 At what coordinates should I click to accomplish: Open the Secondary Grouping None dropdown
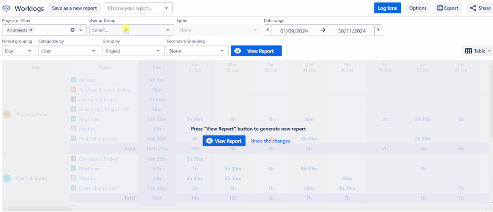[x=198, y=51]
